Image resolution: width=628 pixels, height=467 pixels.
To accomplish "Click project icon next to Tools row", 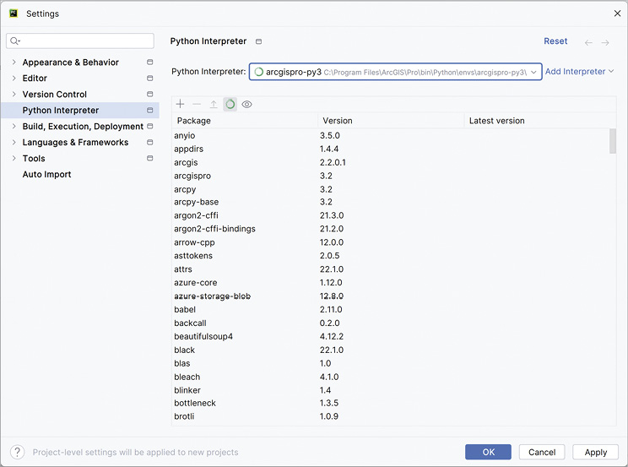I will click(x=149, y=158).
